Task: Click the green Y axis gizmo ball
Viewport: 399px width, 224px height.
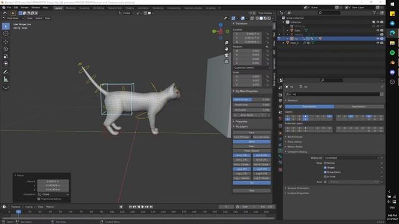Action: [x=214, y=31]
